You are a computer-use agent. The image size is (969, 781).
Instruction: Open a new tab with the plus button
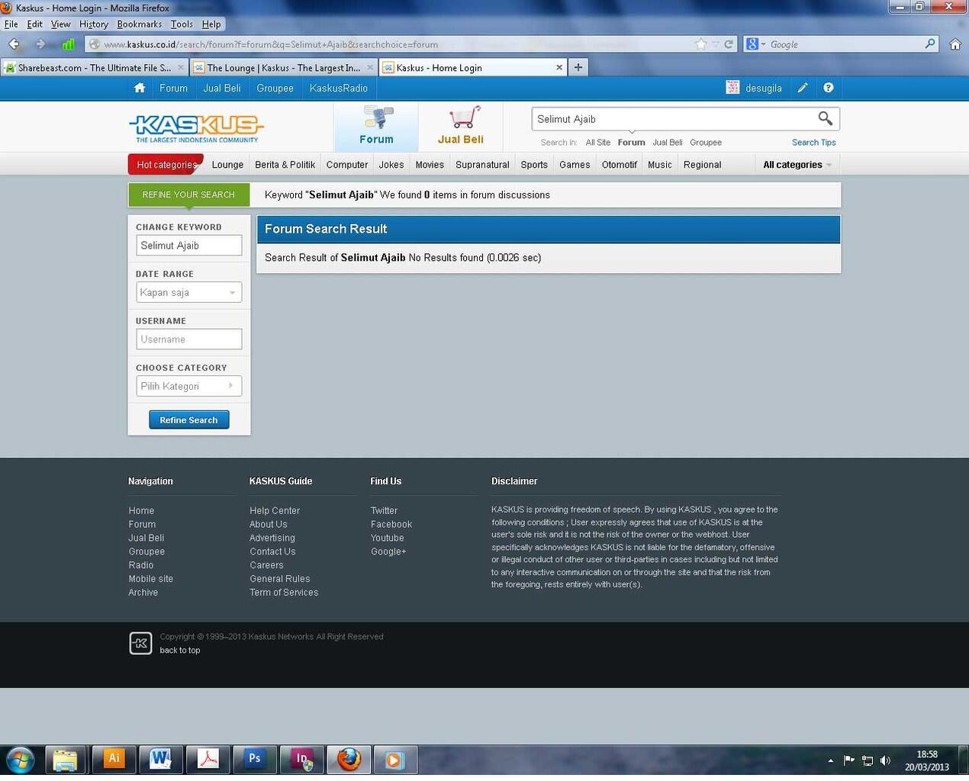point(578,67)
